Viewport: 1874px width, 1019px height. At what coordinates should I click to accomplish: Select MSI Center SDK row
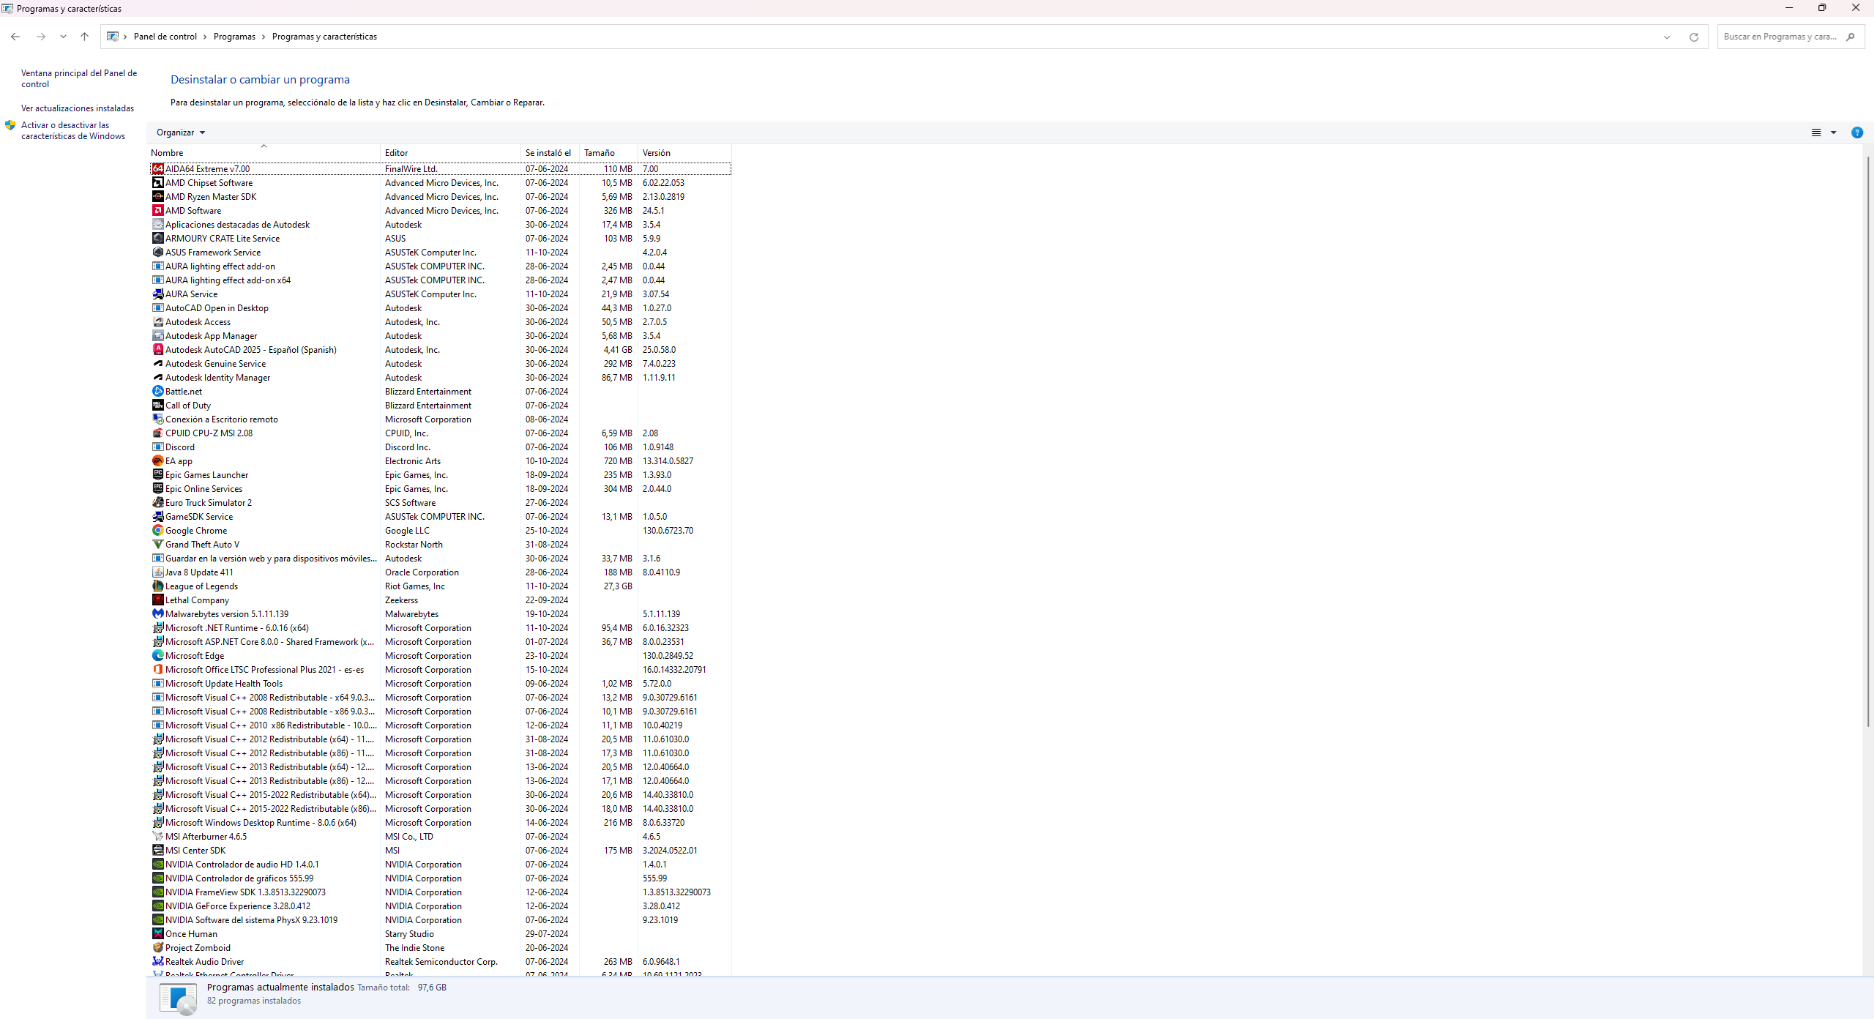click(x=439, y=851)
